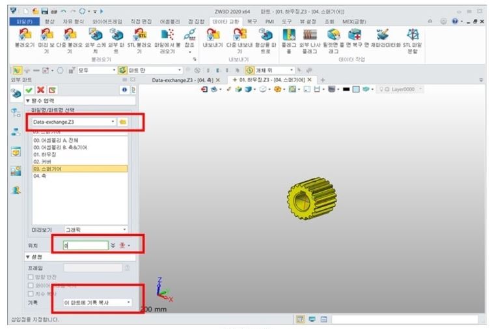Click the 미리 보기 import preview icon

point(47,35)
